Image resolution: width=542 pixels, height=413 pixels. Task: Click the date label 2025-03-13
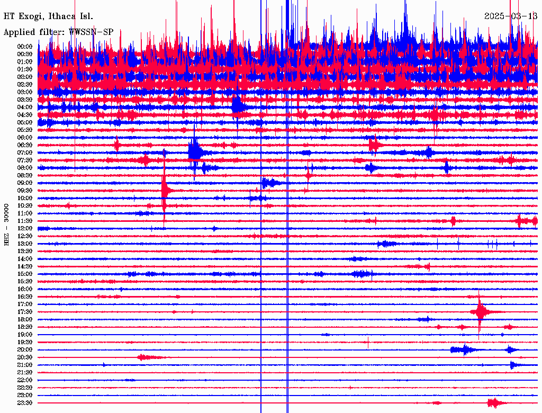coord(511,16)
